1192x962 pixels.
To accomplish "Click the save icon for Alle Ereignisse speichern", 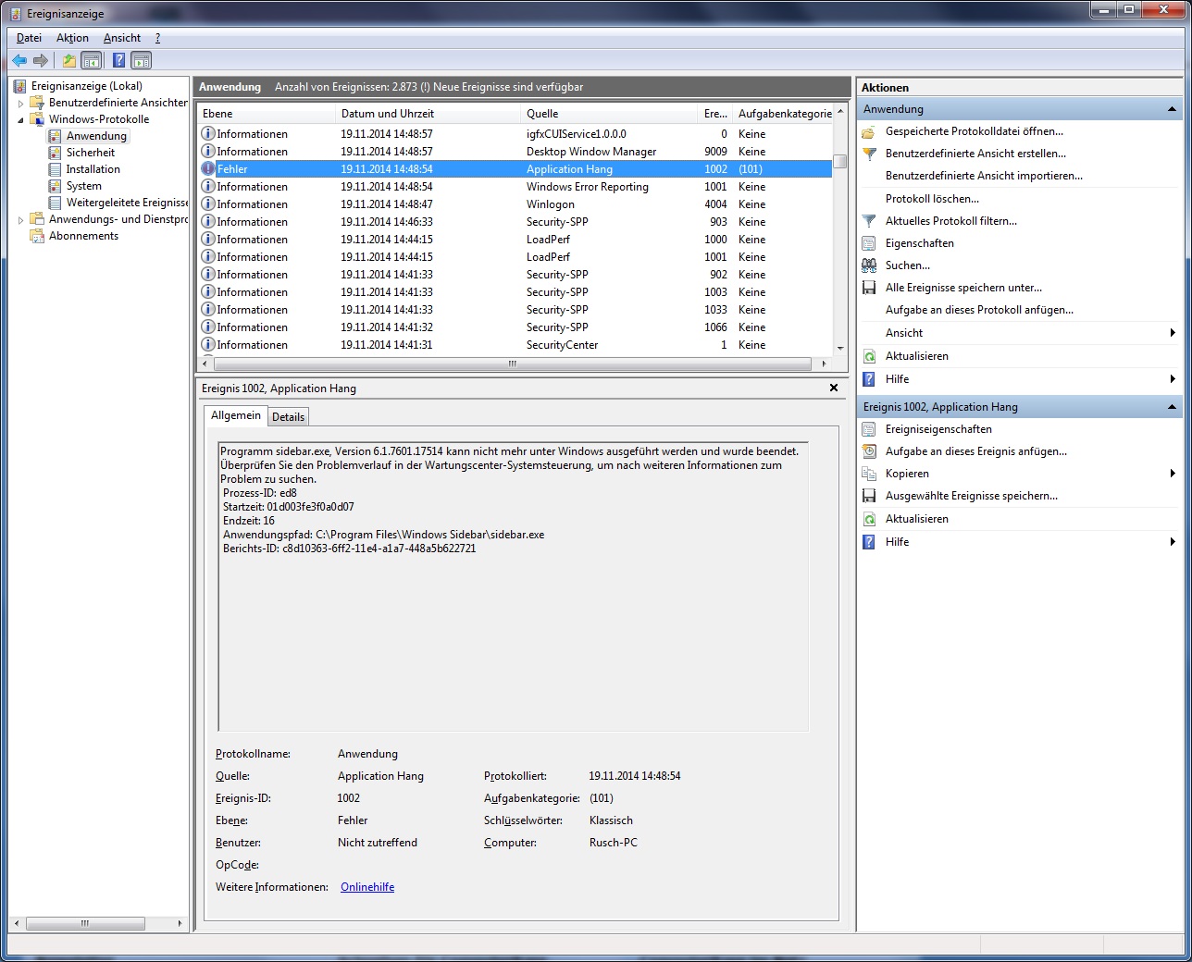I will tap(869, 288).
